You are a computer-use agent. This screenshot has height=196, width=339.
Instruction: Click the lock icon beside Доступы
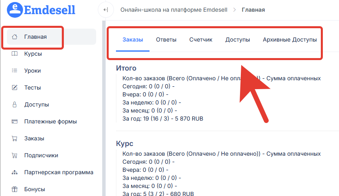pos(15,104)
